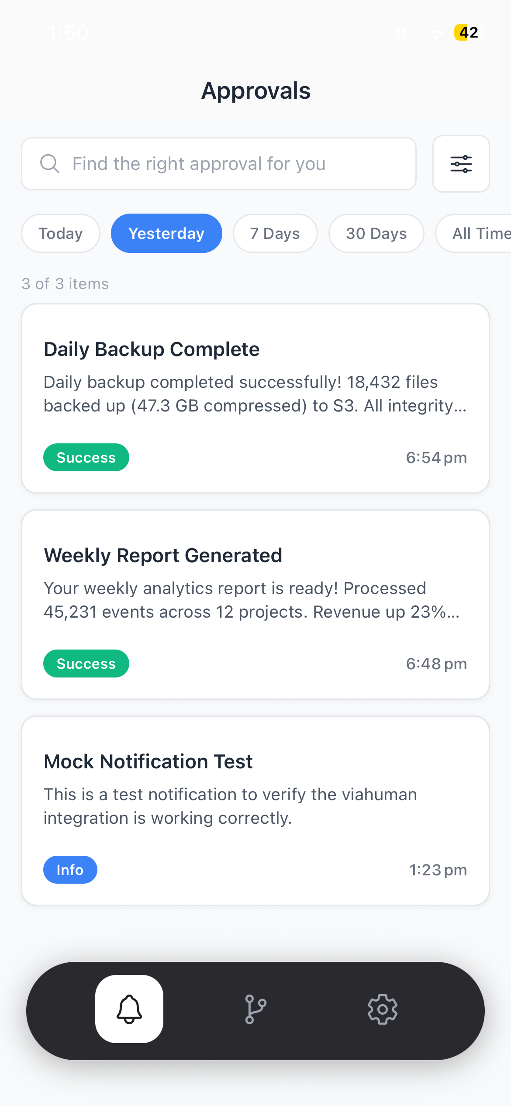The height and width of the screenshot is (1106, 511).
Task: Expand the Mock Notification Test card
Action: tap(255, 811)
